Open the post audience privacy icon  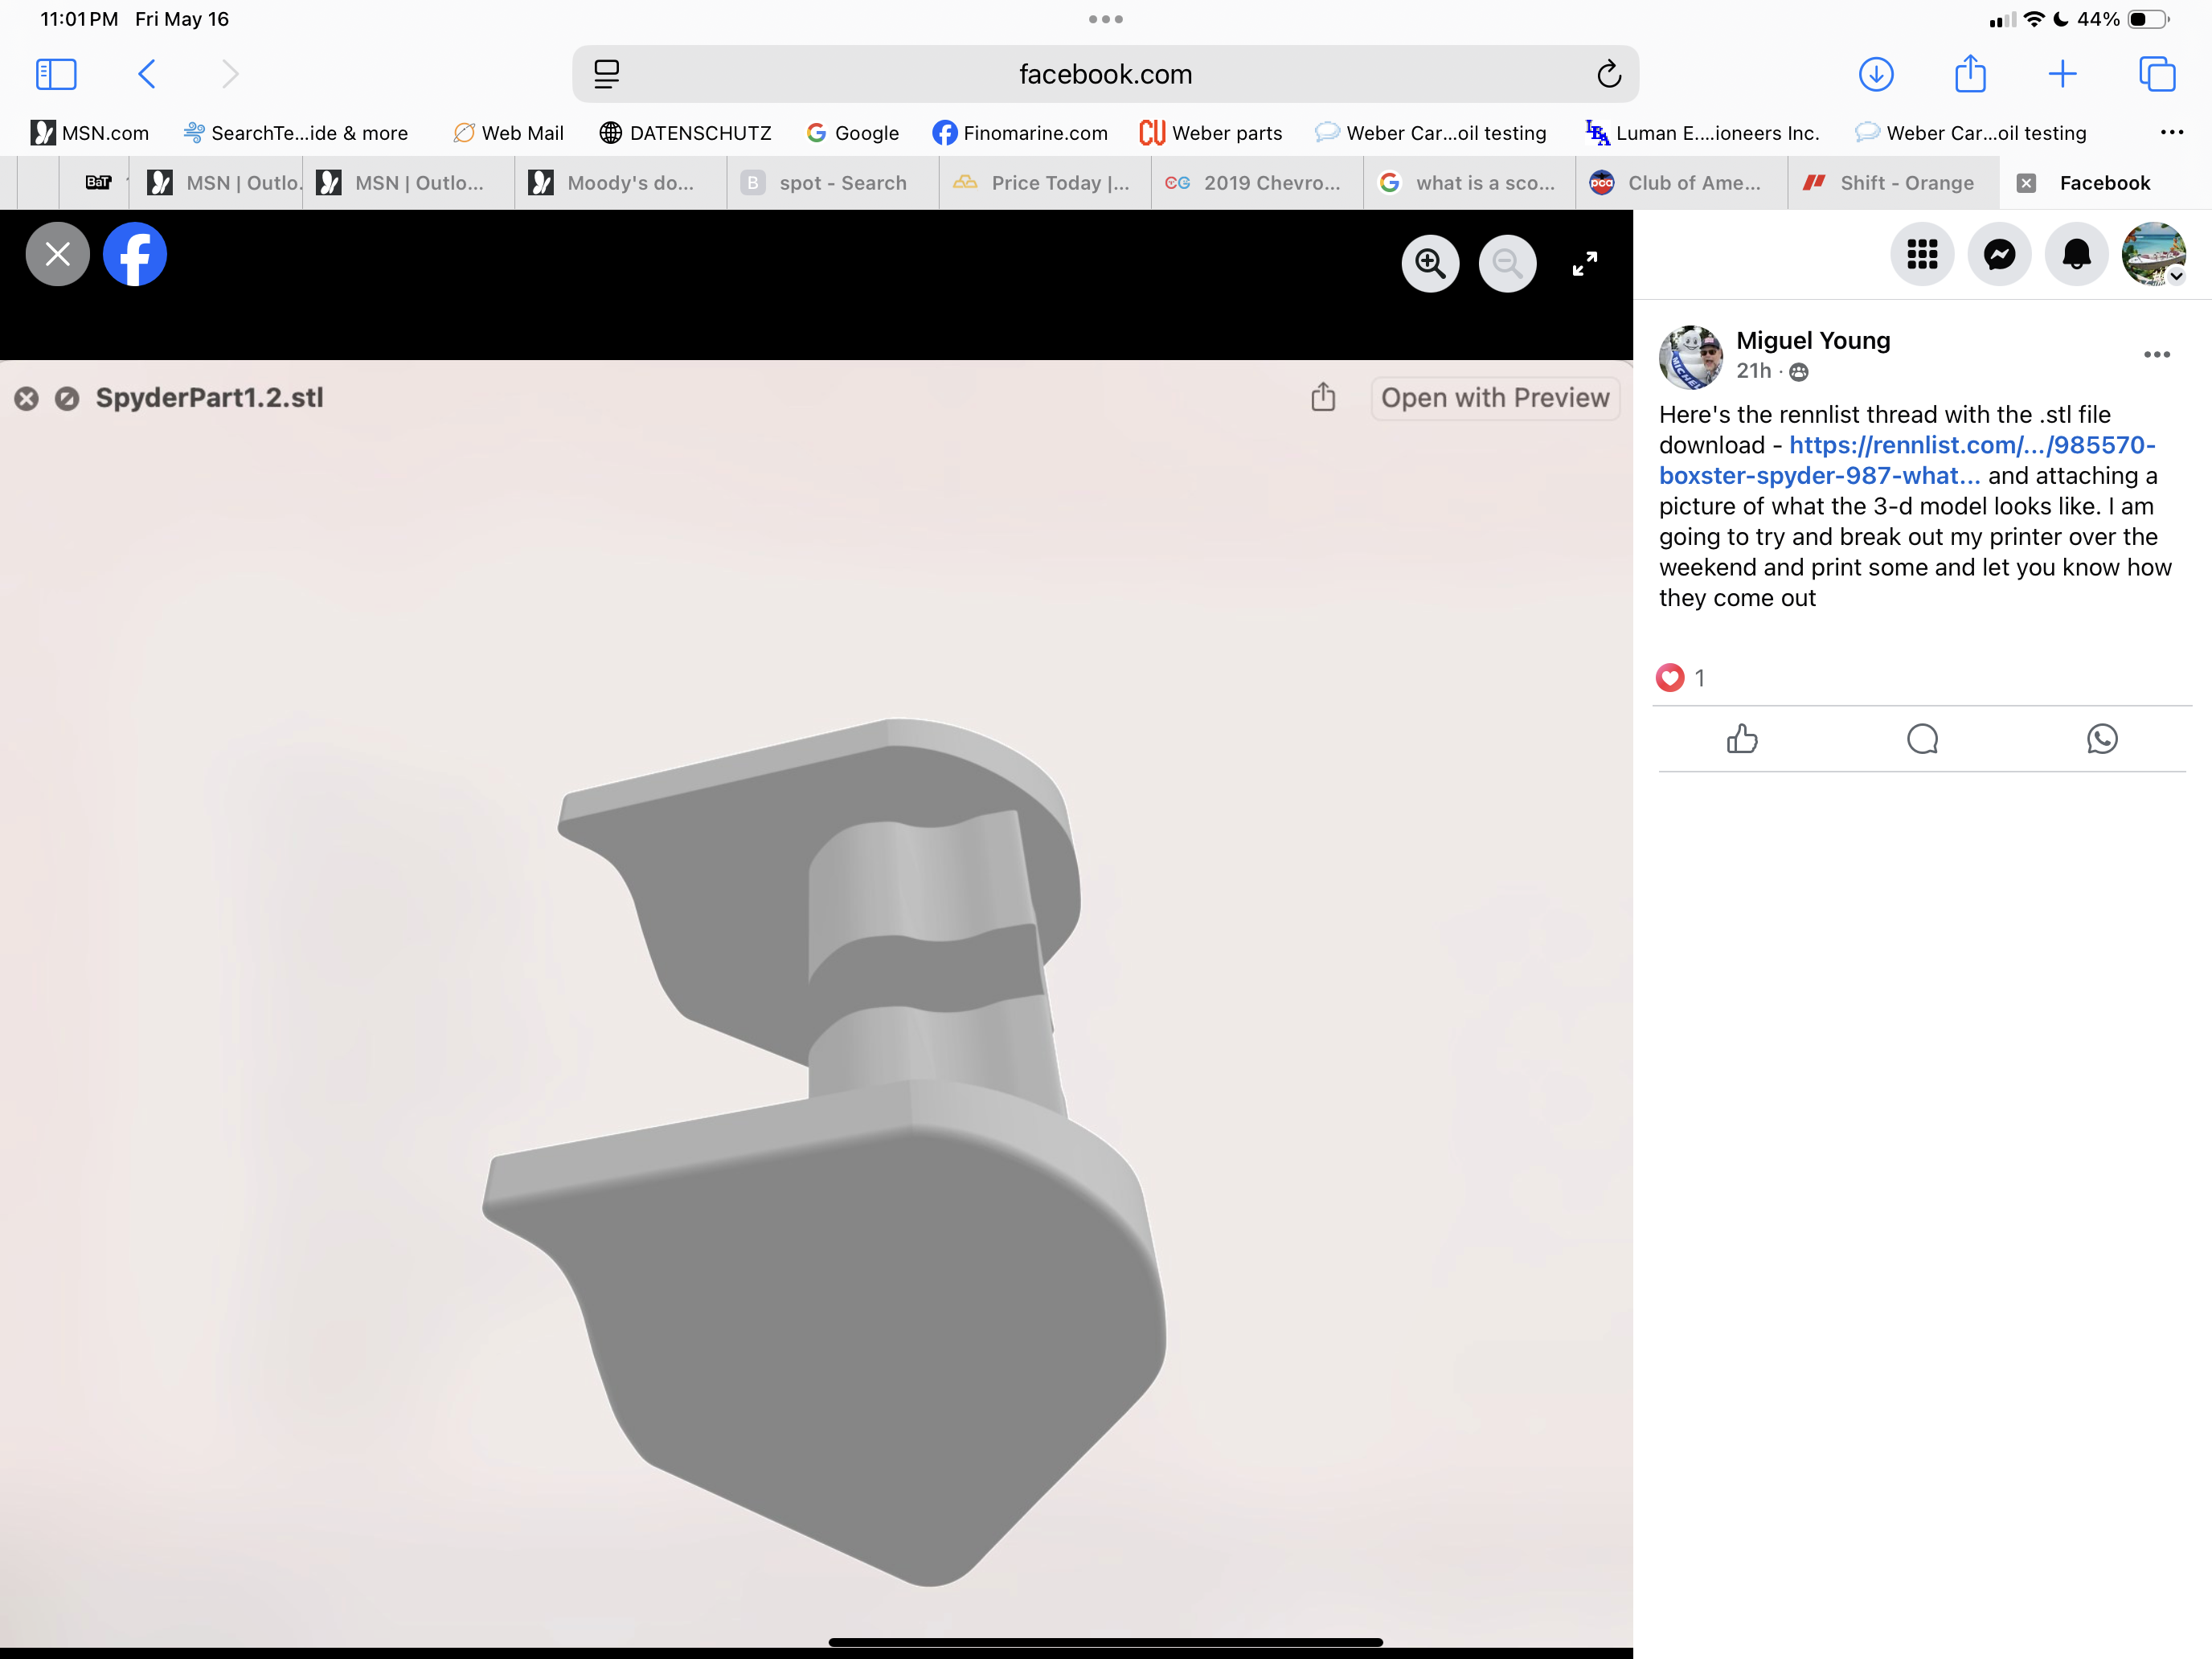[x=1798, y=372]
